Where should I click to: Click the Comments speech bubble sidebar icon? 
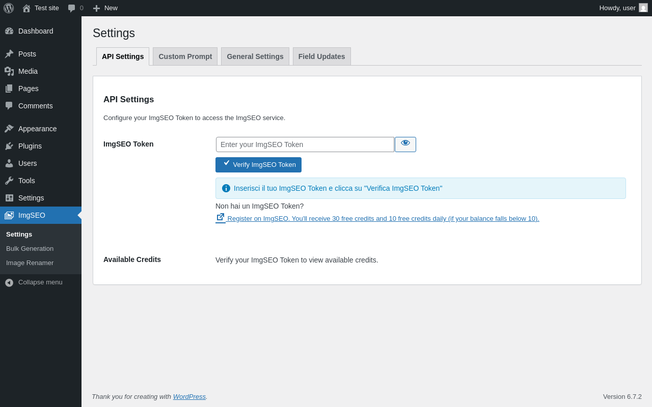coord(9,106)
